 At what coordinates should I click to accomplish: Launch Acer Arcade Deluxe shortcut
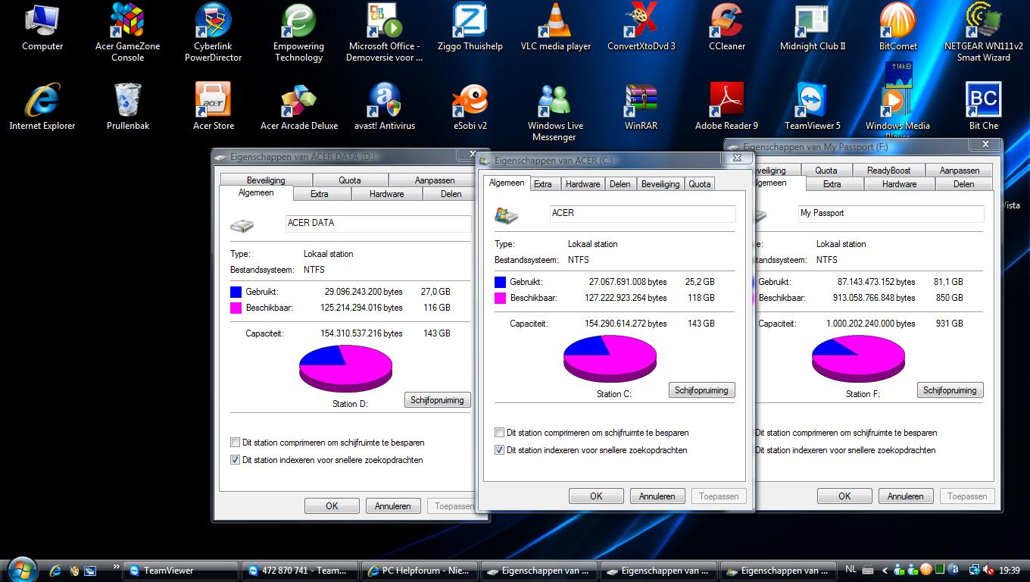click(x=298, y=107)
